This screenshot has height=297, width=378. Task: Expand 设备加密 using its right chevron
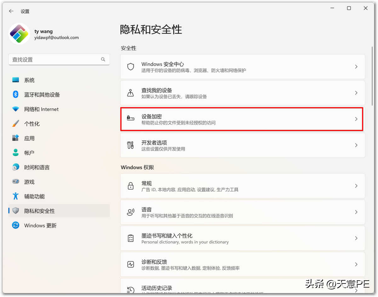point(356,119)
